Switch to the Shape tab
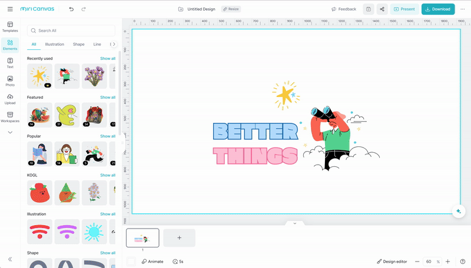Image resolution: width=471 pixels, height=268 pixels. pyautogui.click(x=78, y=44)
